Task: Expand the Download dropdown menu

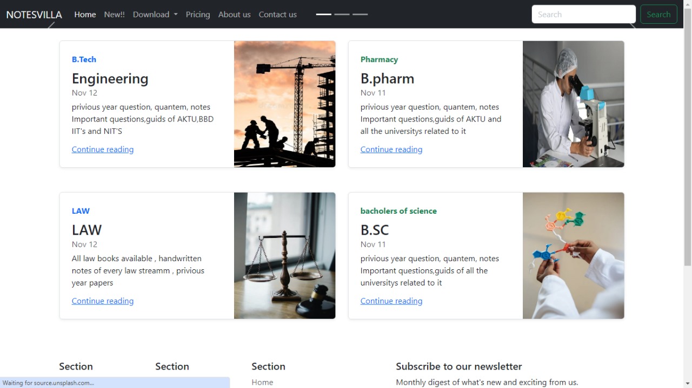Action: (x=155, y=15)
